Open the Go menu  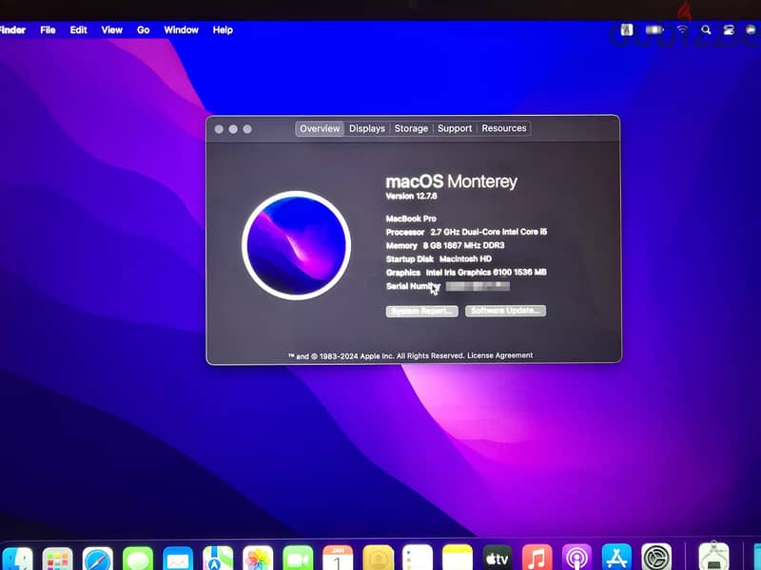pyautogui.click(x=144, y=30)
